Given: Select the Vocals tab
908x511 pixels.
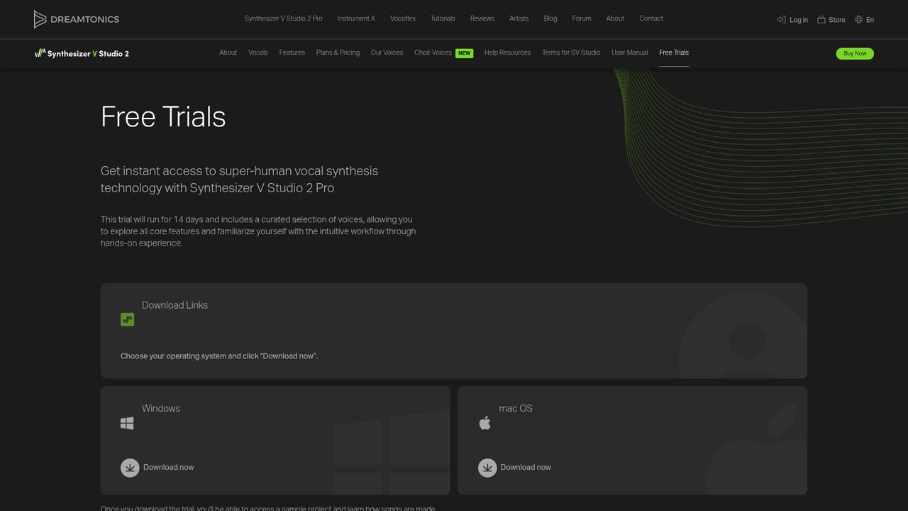Looking at the screenshot, I should click(x=258, y=53).
